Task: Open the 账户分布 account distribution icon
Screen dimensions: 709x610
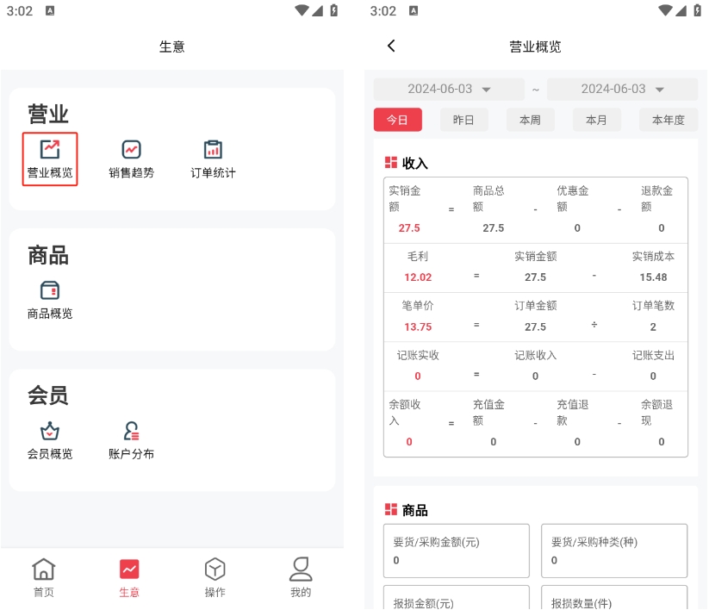Action: coord(131,440)
